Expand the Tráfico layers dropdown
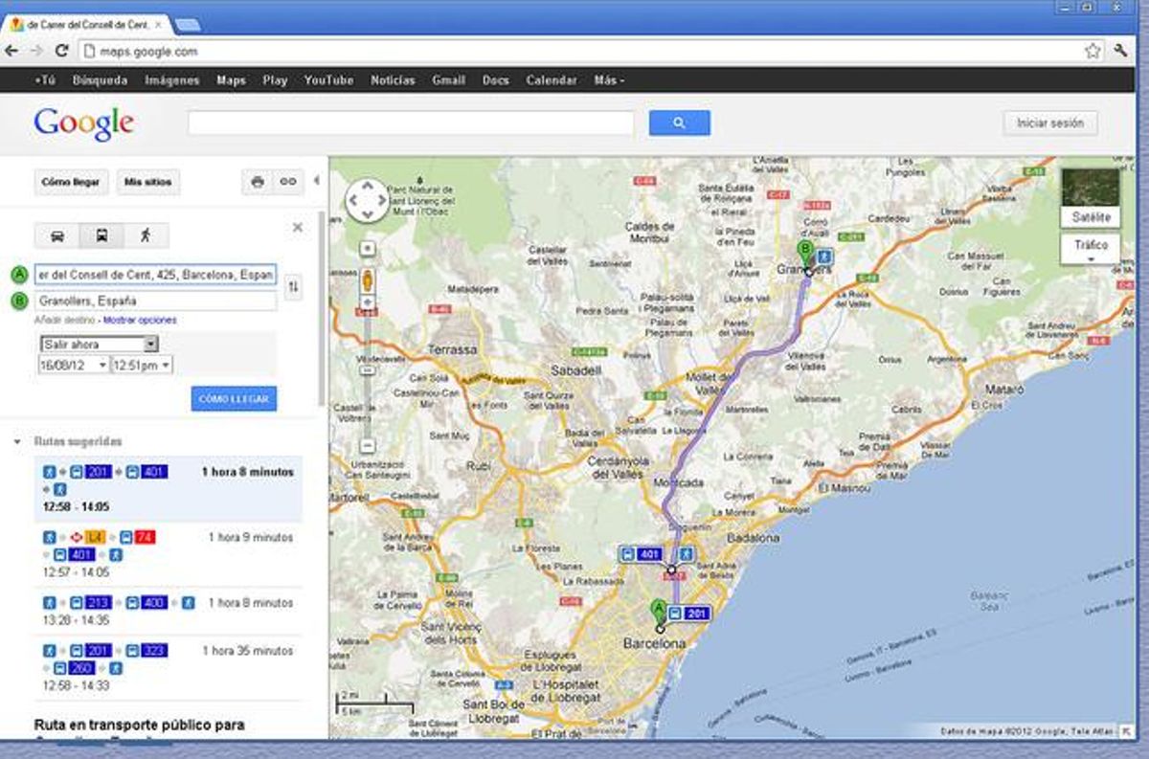 coord(1091,250)
